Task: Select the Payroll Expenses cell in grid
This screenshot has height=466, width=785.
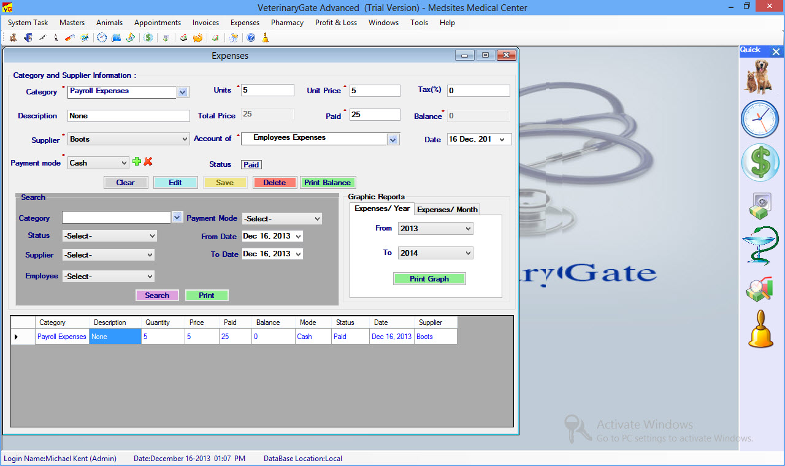Action: point(61,337)
